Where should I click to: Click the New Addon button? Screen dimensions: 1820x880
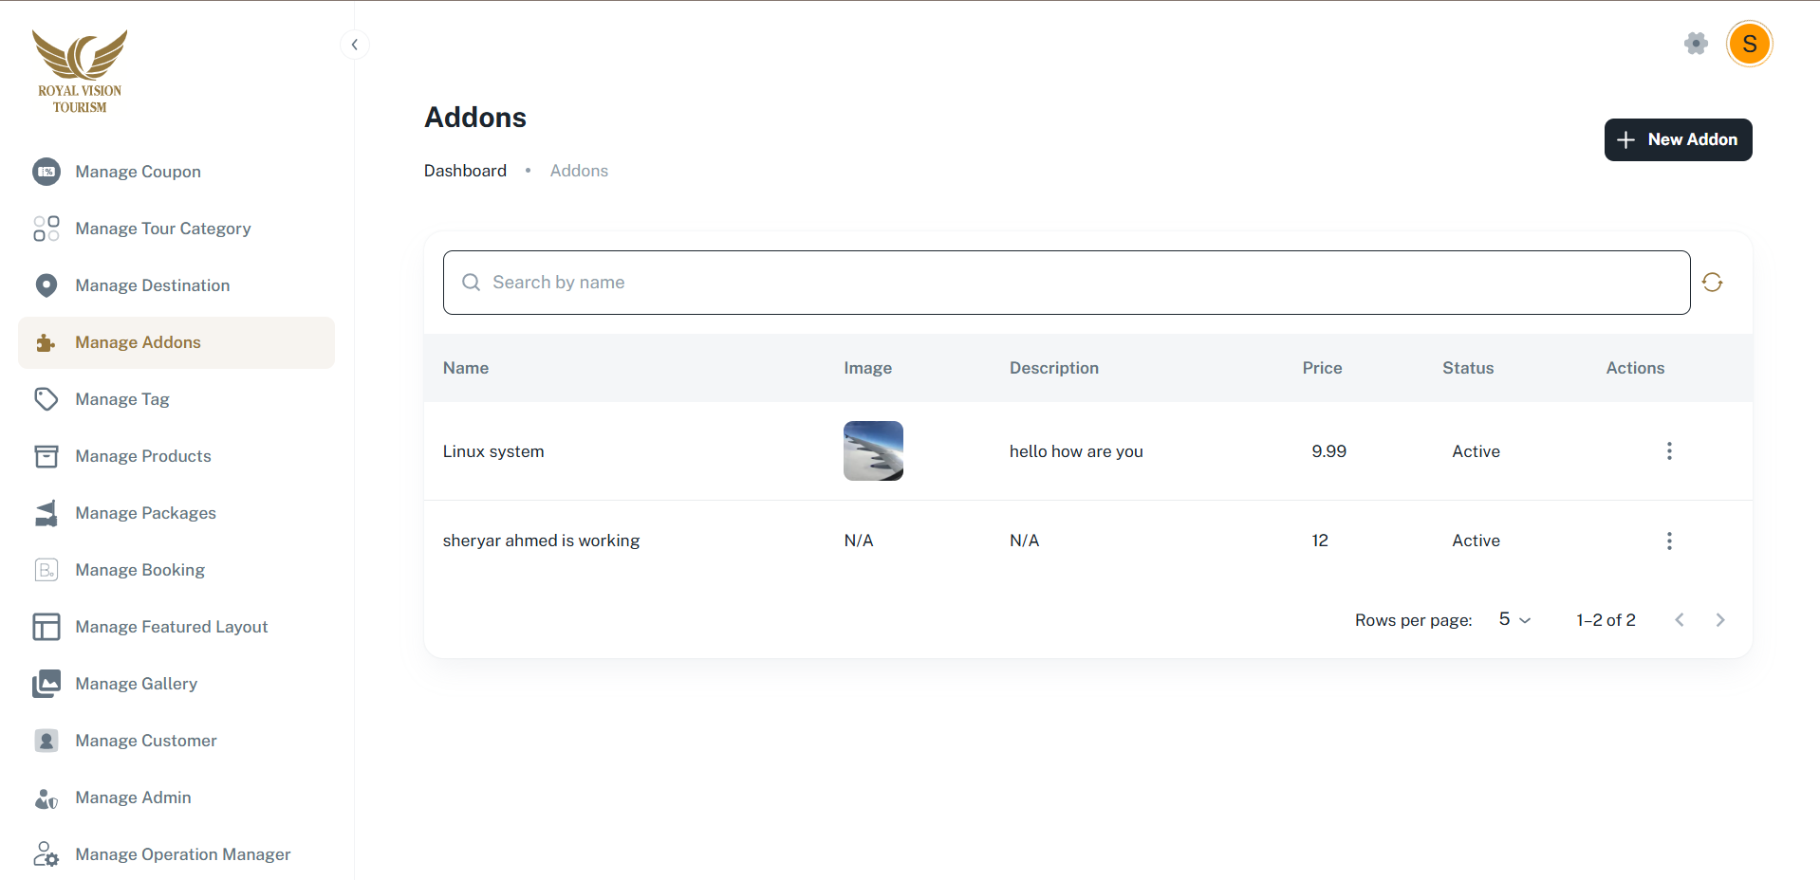click(x=1677, y=139)
